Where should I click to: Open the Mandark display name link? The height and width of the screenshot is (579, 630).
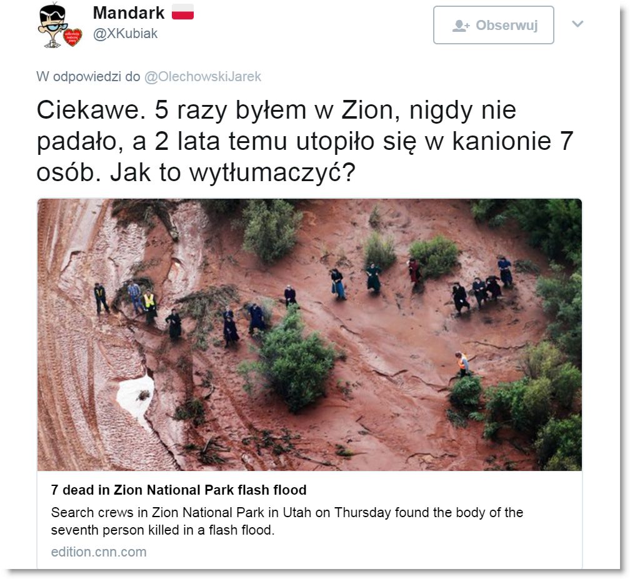point(129,13)
